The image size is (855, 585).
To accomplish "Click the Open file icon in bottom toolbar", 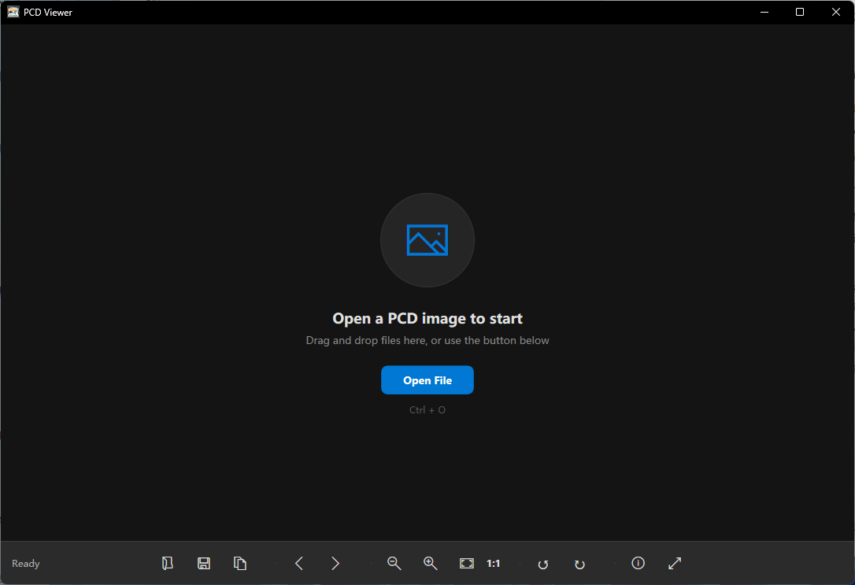I will (x=168, y=563).
